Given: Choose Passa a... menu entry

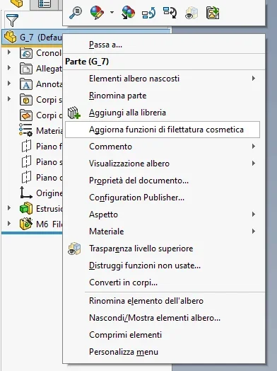Looking at the screenshot, I should pyautogui.click(x=105, y=45).
